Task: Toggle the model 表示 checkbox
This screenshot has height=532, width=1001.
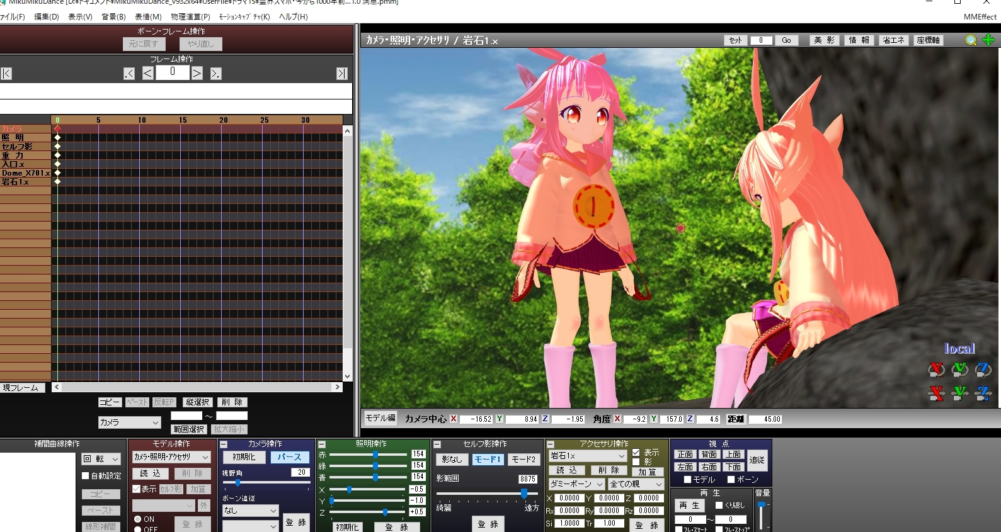Action: [136, 489]
